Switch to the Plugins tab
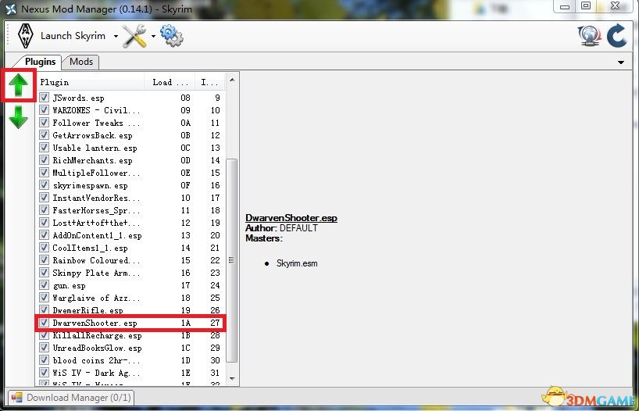The width and height of the screenshot is (639, 411). (x=40, y=62)
